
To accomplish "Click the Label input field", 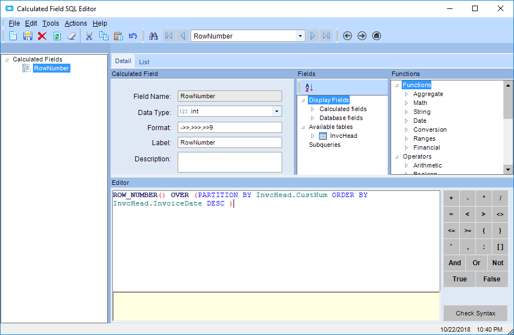I will click(x=230, y=142).
